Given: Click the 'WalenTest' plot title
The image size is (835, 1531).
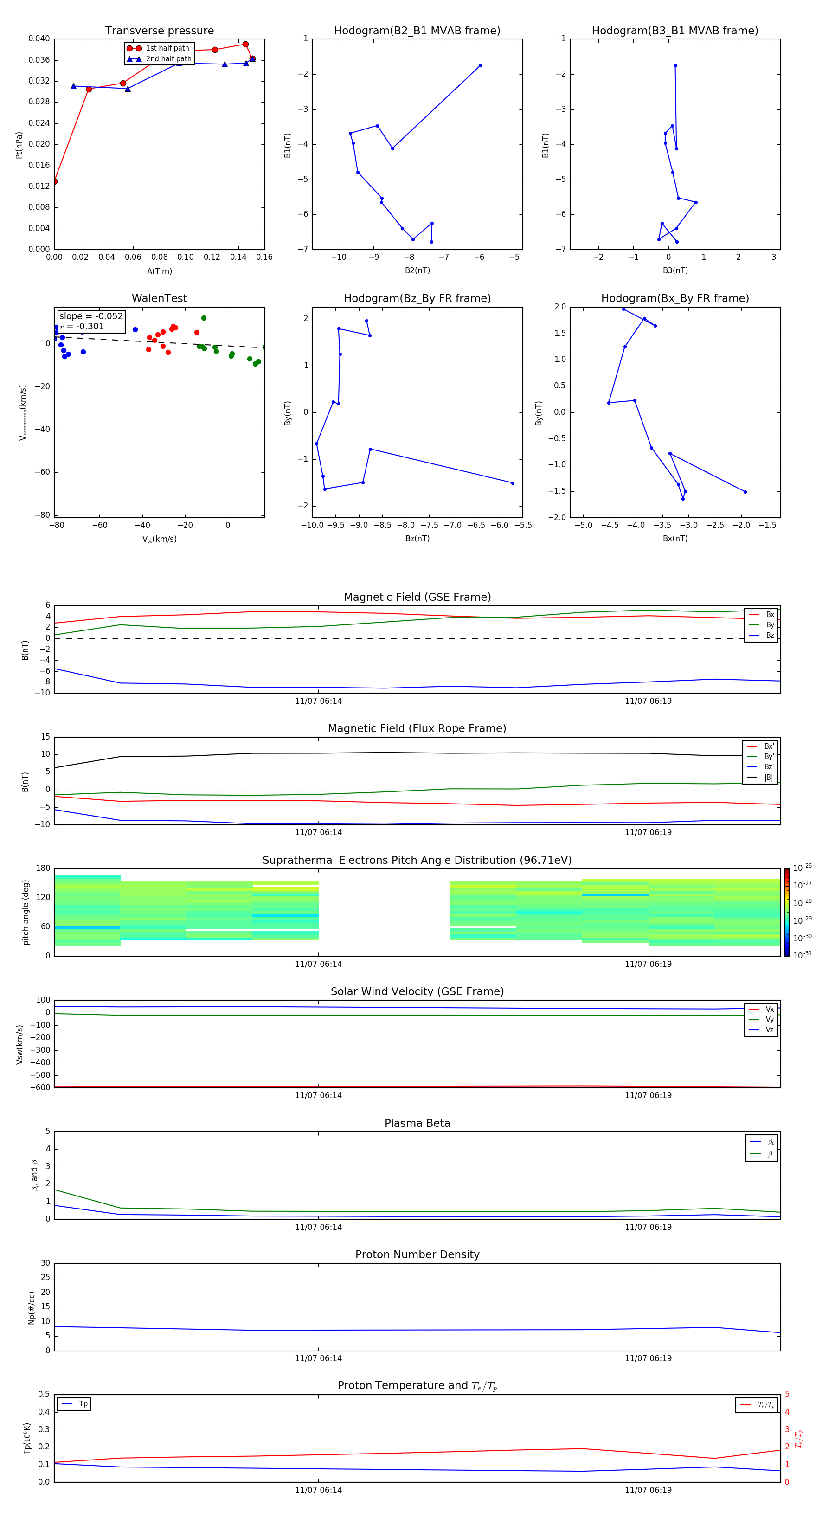Looking at the screenshot, I should coord(159,298).
